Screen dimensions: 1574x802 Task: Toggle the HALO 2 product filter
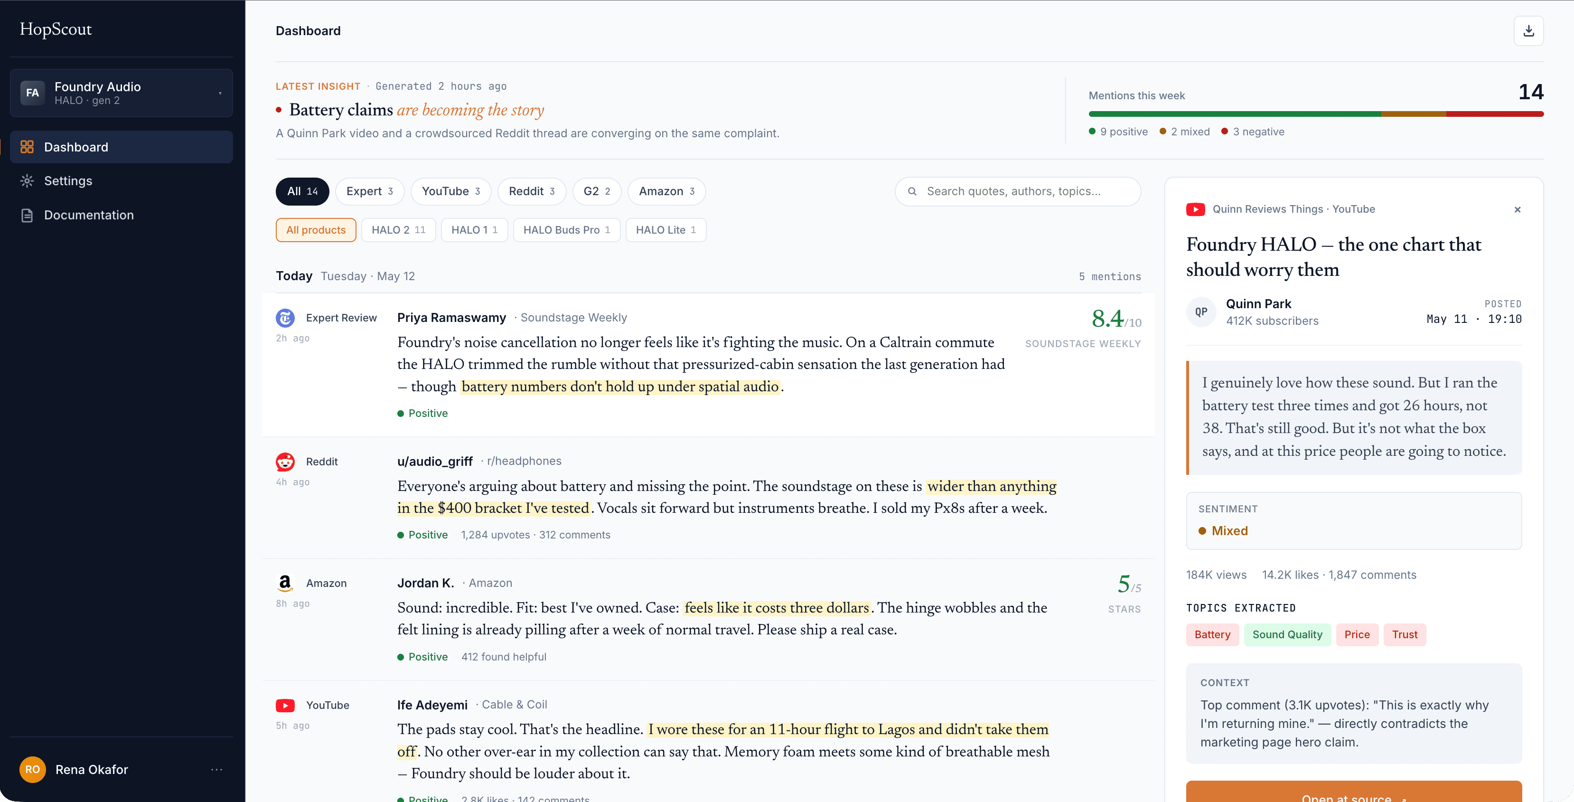398,230
